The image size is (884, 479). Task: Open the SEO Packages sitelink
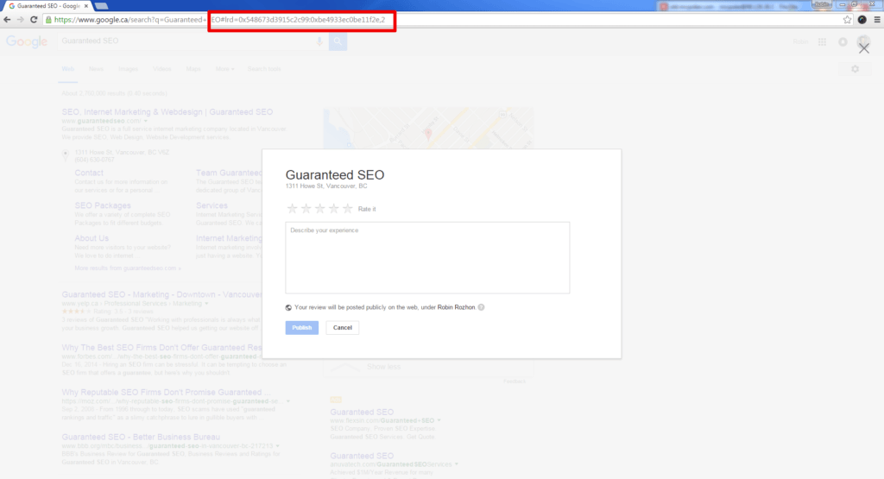[103, 205]
